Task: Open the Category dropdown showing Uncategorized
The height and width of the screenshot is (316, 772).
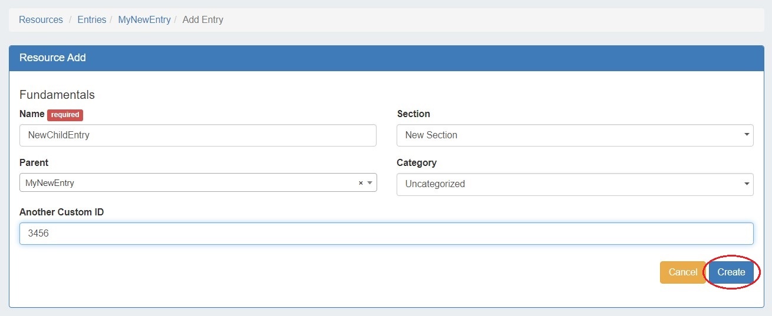Action: 574,184
